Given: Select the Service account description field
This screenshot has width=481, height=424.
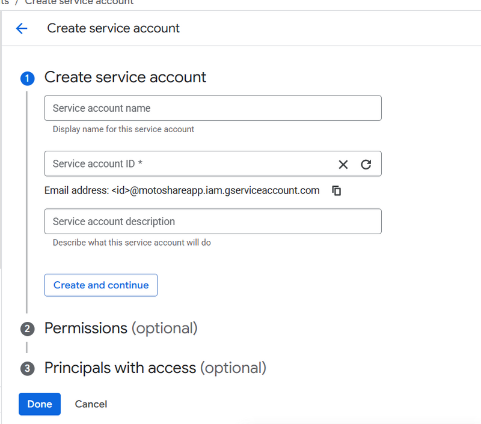Looking at the screenshot, I should coord(213,222).
